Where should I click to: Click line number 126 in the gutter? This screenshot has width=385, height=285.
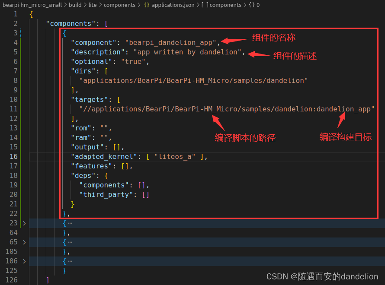pos(12,280)
